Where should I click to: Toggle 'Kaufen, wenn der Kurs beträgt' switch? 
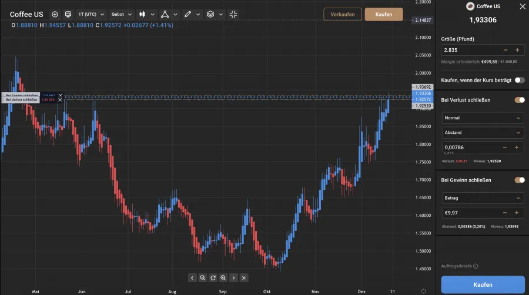pyautogui.click(x=519, y=80)
